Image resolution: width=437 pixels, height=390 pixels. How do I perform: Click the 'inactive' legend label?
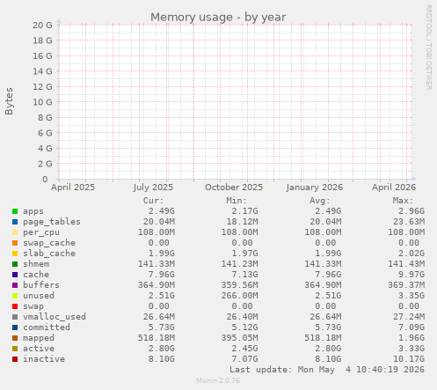click(x=44, y=359)
